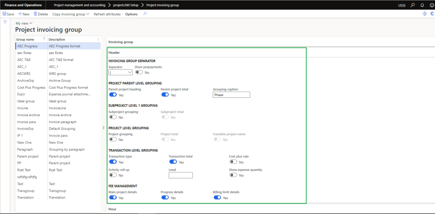This screenshot has height=214, width=435.
Task: Toggle Transaction type switch
Action: point(113,162)
